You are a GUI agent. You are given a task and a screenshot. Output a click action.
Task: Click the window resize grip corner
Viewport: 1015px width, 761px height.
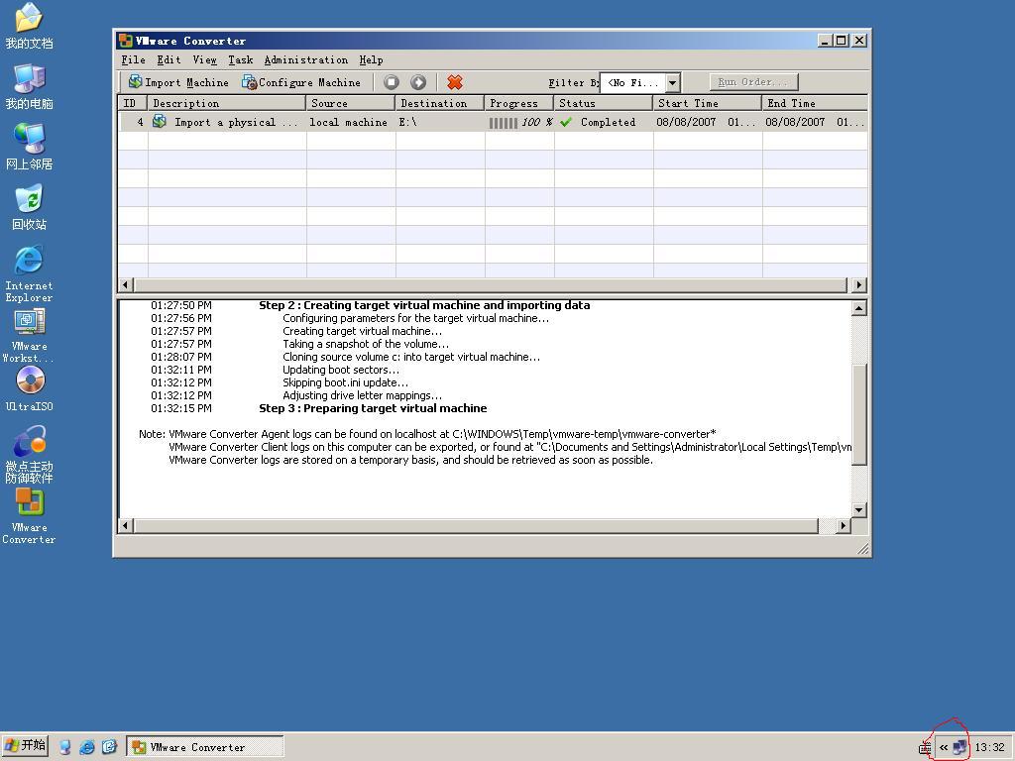[863, 549]
